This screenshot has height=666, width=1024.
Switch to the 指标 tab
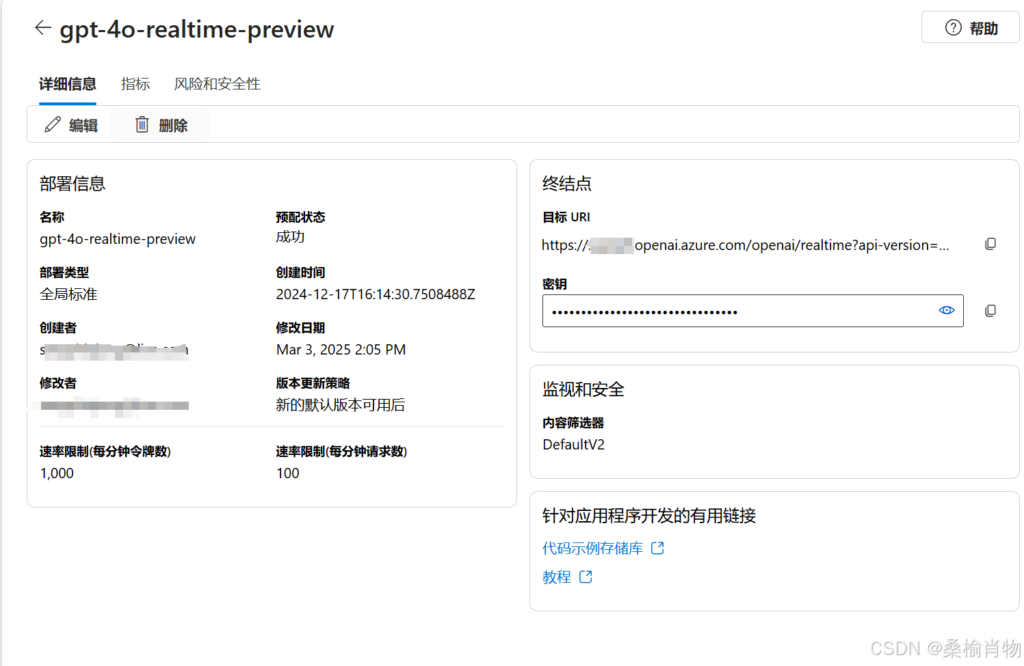[135, 84]
